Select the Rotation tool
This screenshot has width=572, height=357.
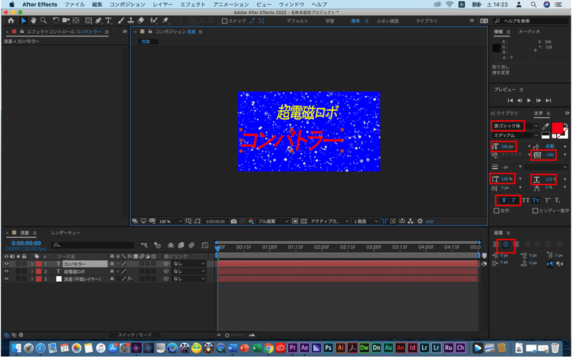(x=56, y=21)
